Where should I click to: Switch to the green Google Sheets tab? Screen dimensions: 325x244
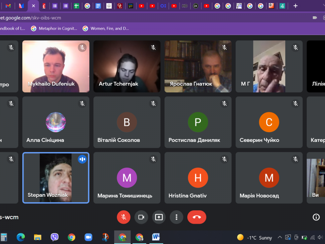pos(76,6)
